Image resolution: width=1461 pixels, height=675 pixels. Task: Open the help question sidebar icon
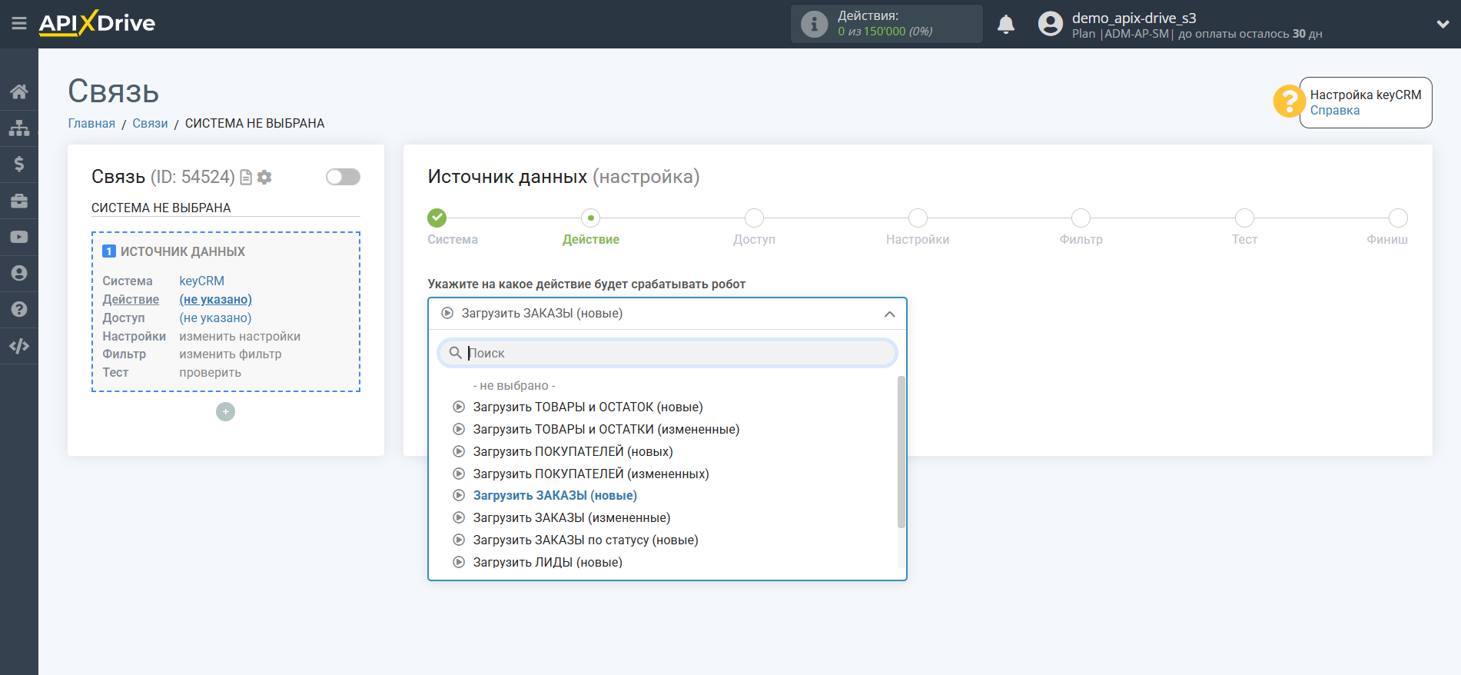tap(19, 309)
